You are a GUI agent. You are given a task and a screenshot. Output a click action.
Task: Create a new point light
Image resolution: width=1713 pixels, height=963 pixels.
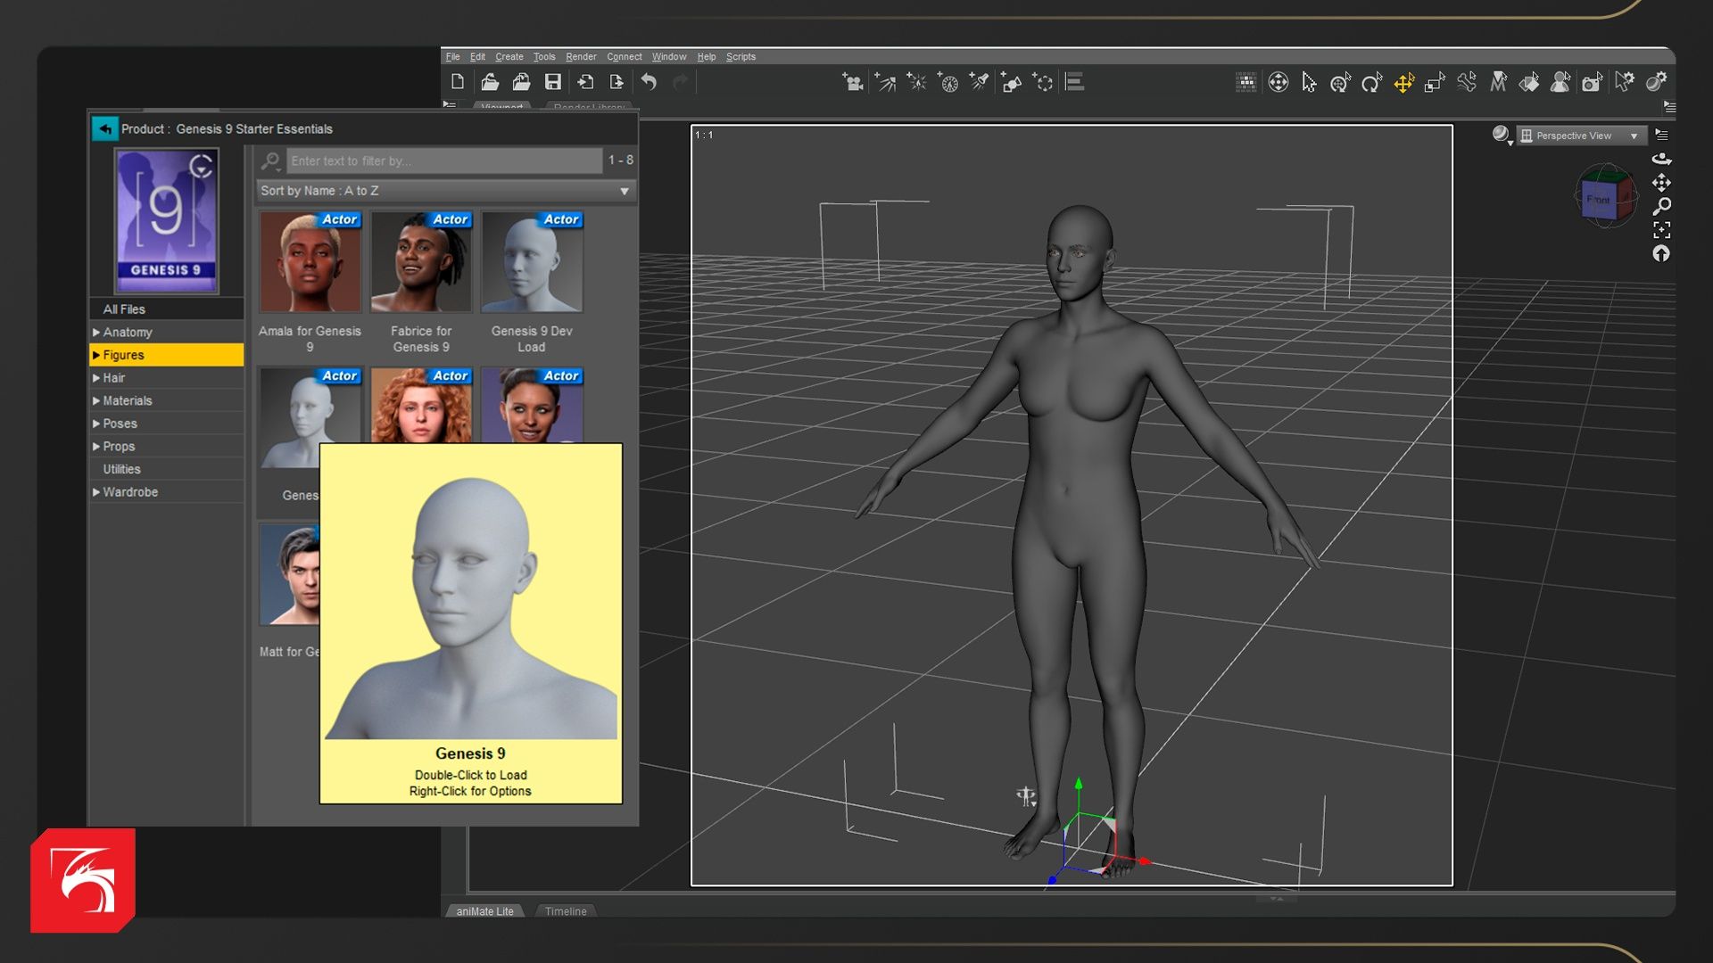(x=916, y=82)
